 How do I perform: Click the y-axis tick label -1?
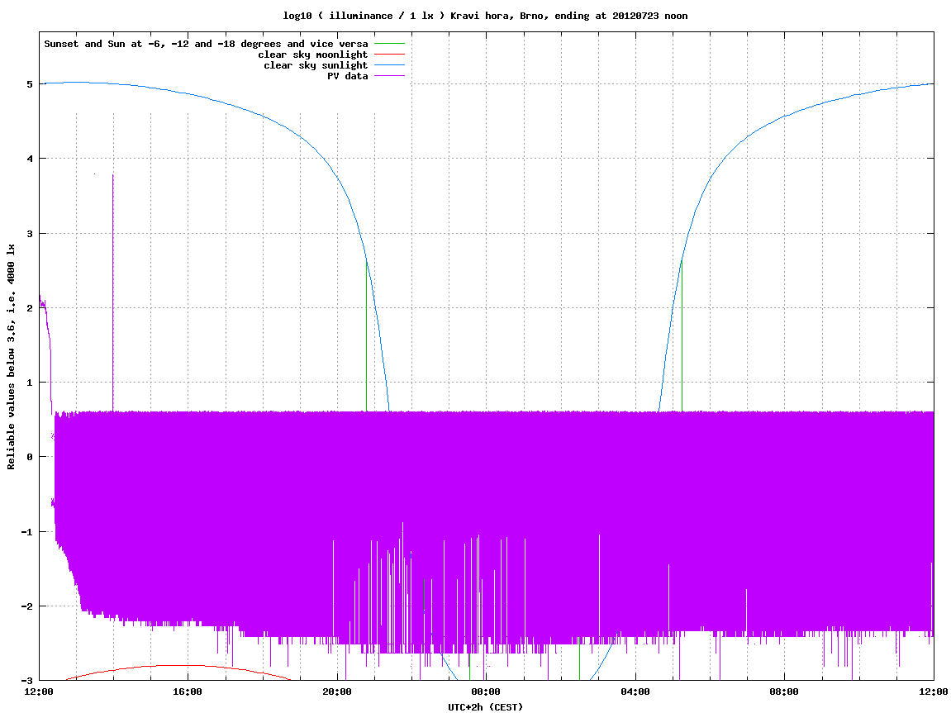(x=26, y=532)
